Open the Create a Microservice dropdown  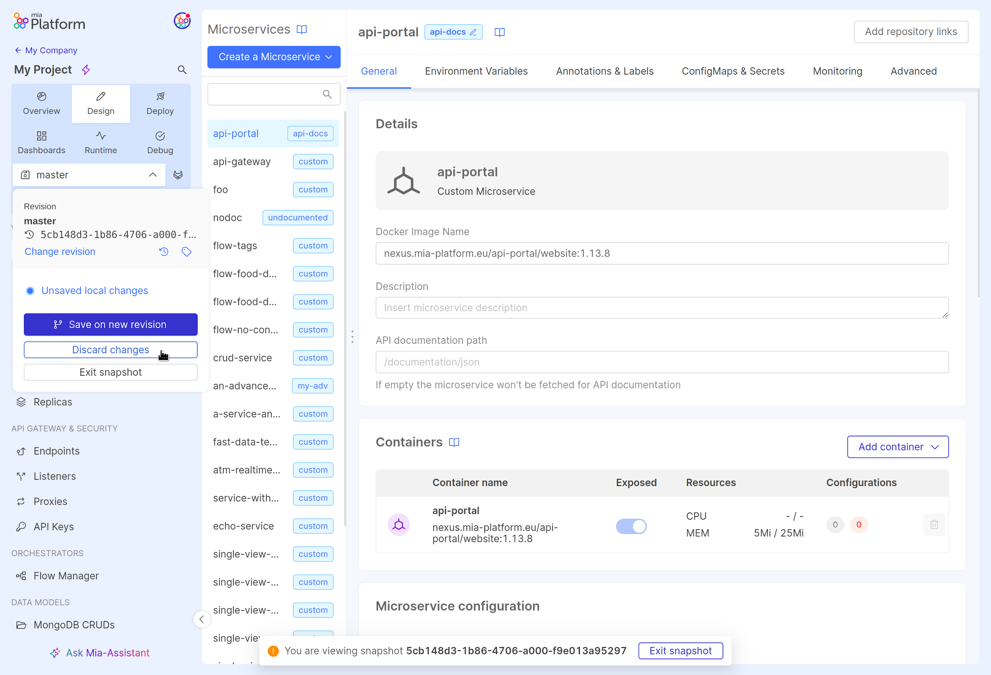273,57
